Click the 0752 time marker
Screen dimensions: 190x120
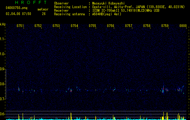pos(38,26)
